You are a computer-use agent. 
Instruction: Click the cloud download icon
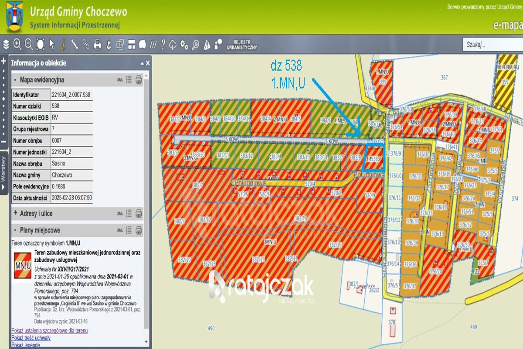click(173, 44)
